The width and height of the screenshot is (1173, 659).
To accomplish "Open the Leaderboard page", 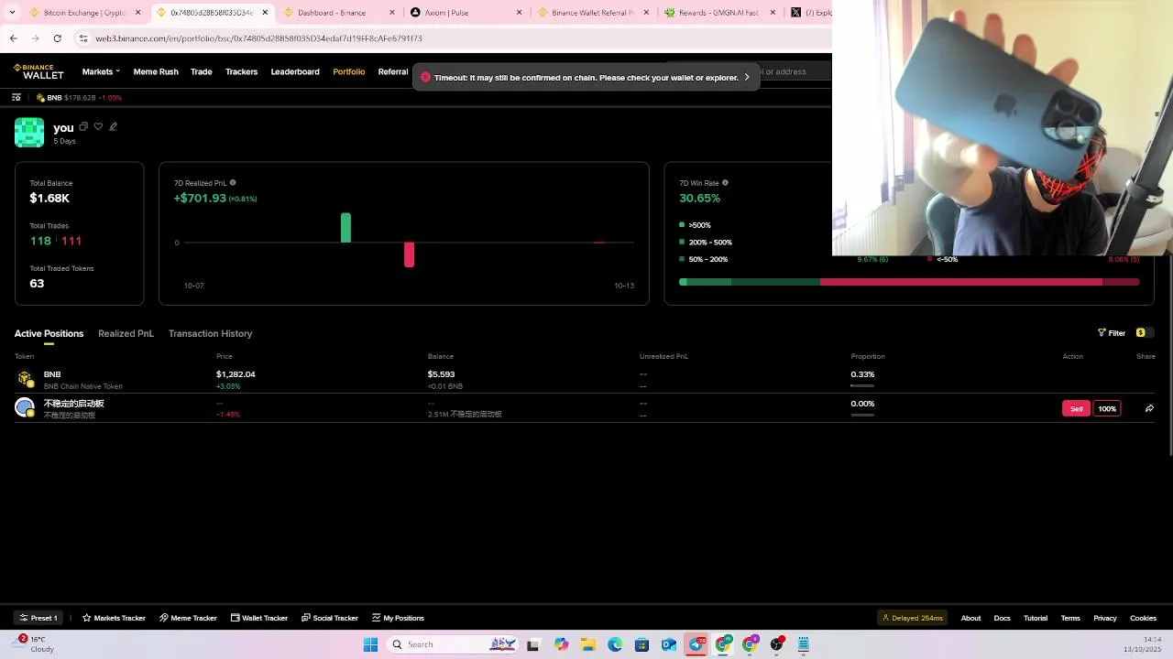I will click(x=295, y=71).
